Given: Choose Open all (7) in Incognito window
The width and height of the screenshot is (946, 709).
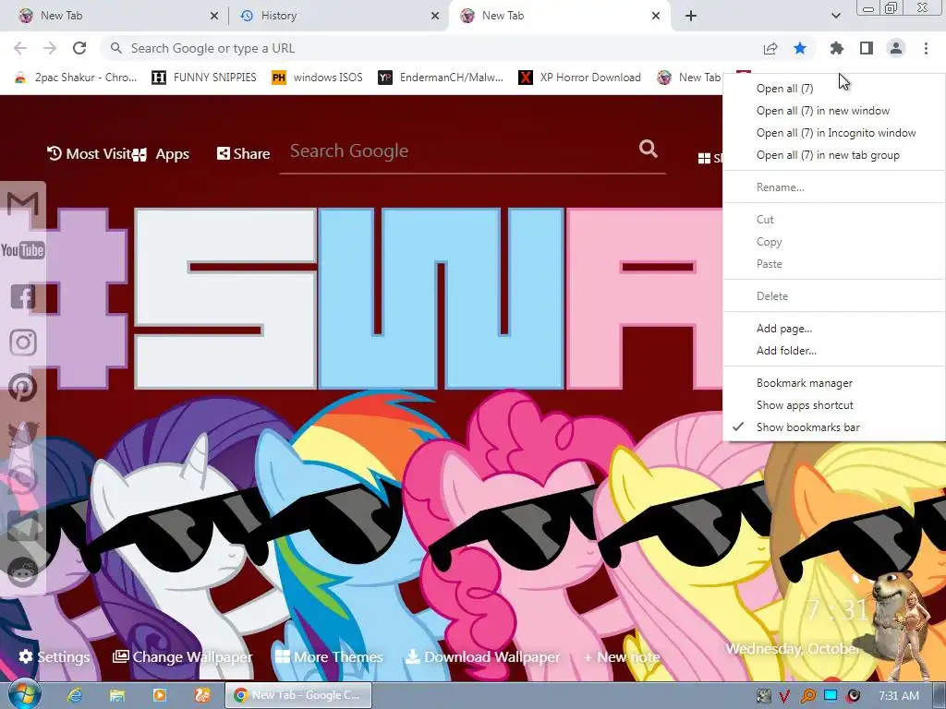Looking at the screenshot, I should point(834,133).
